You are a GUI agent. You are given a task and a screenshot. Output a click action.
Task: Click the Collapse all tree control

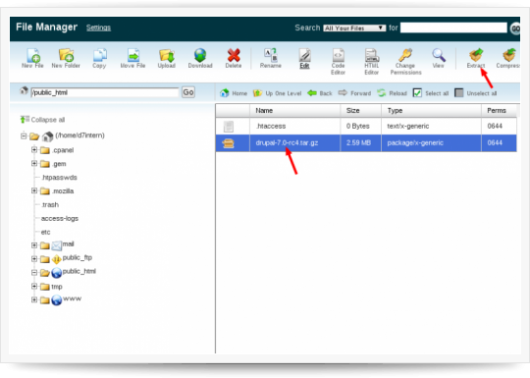(42, 120)
